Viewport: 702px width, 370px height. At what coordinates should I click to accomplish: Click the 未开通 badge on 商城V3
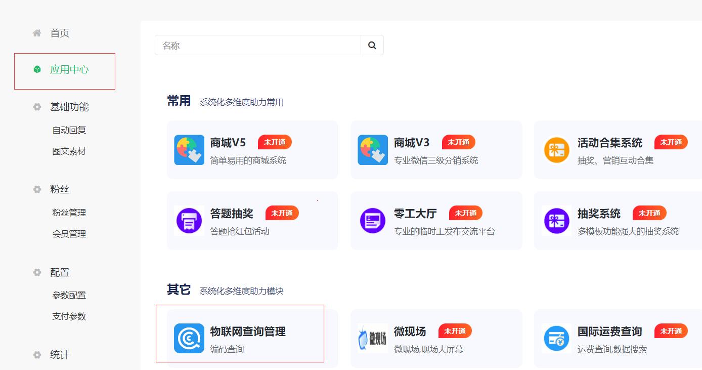coord(458,142)
